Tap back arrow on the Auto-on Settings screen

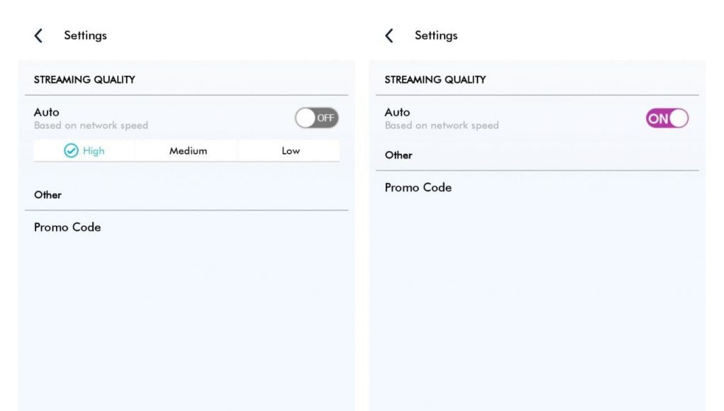[x=389, y=35]
